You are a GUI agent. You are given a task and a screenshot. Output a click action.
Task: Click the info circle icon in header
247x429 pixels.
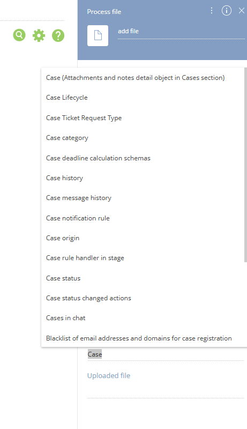227,11
